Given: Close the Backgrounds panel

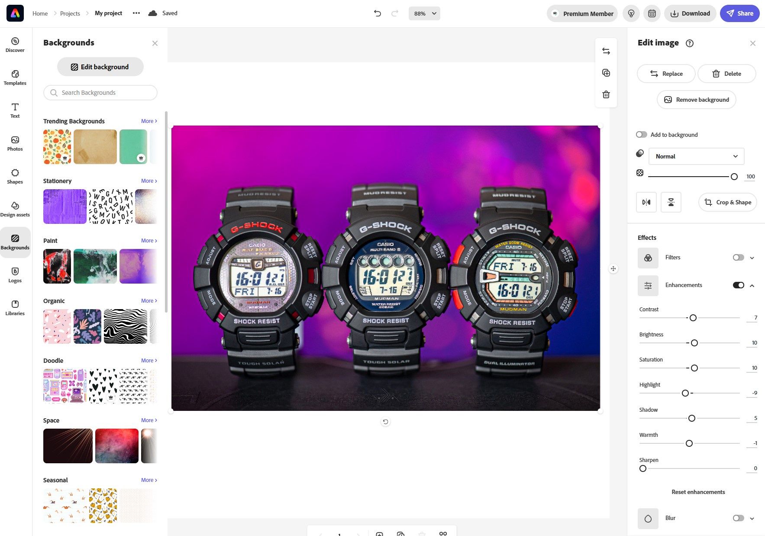Looking at the screenshot, I should [x=155, y=43].
